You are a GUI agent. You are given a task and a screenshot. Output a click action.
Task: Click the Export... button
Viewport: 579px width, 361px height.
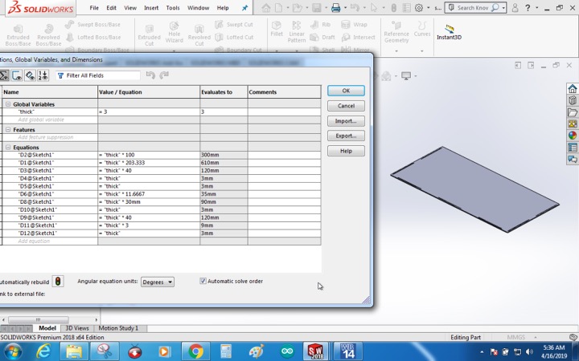click(346, 136)
